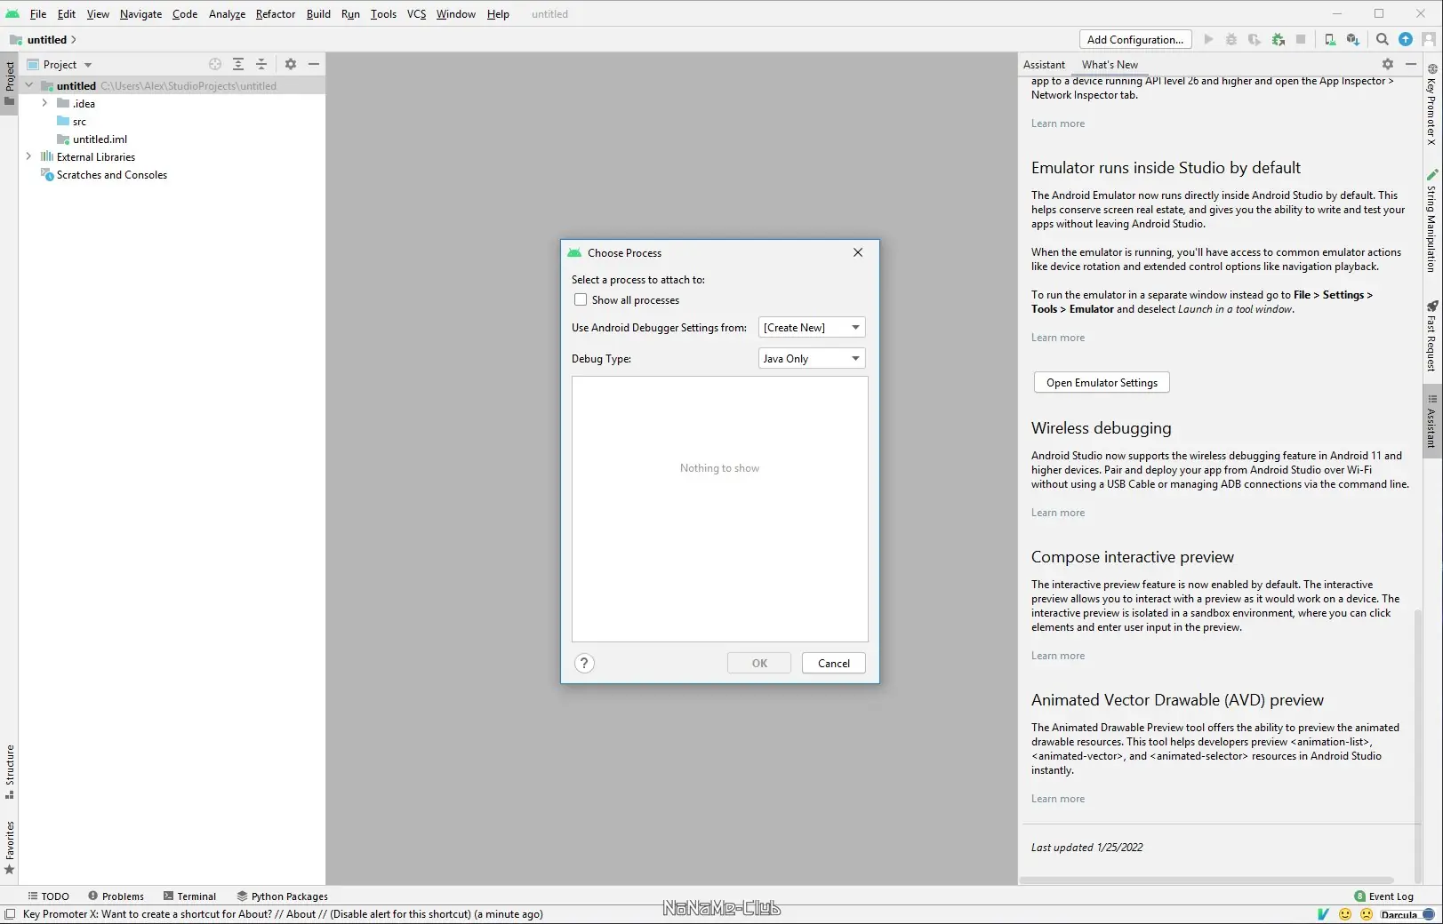Image resolution: width=1443 pixels, height=924 pixels.
Task: Toggle the Darcula theme switch
Action: click(1408, 914)
